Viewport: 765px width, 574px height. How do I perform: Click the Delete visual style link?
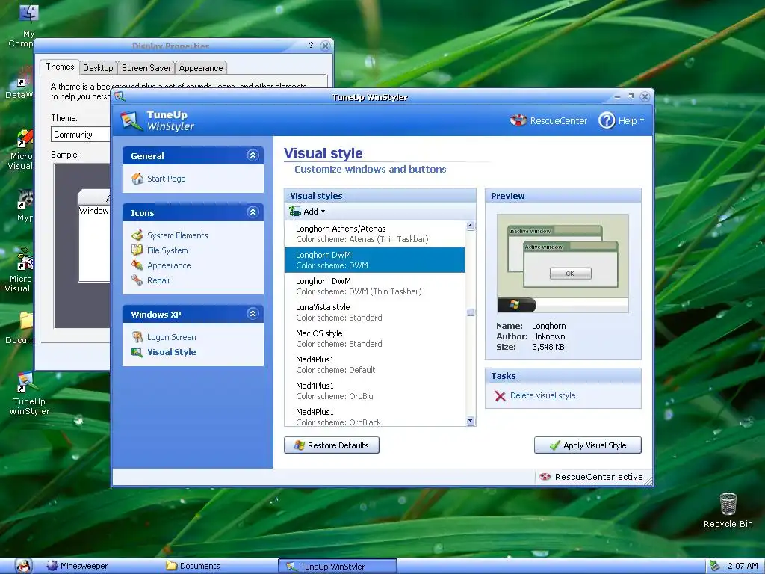click(542, 395)
